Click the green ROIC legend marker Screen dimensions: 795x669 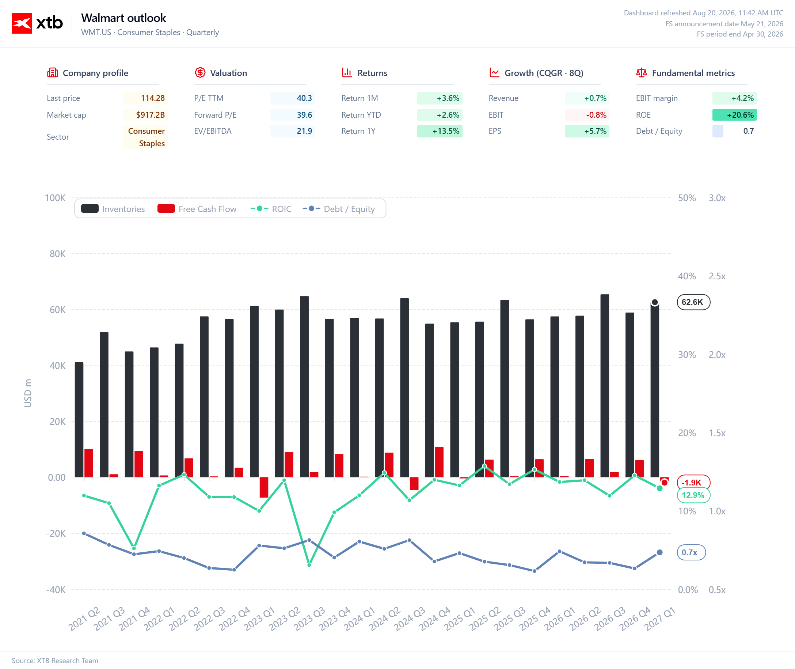[259, 209]
